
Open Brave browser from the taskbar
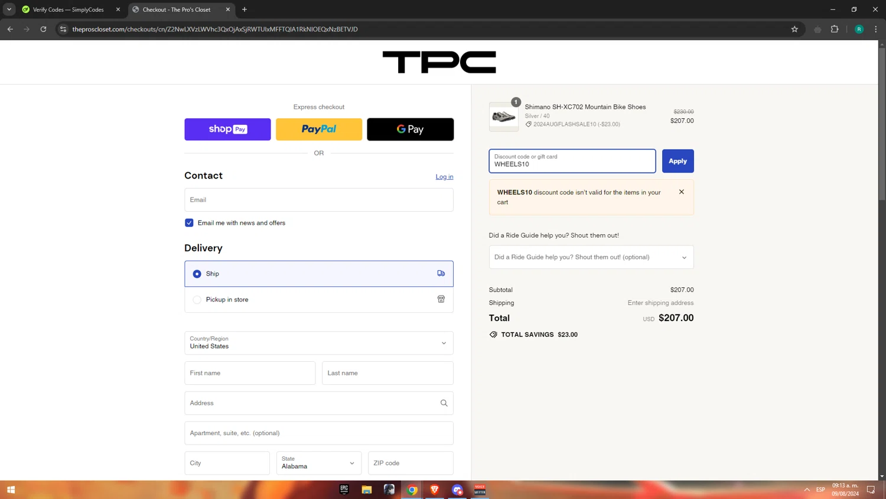435,490
